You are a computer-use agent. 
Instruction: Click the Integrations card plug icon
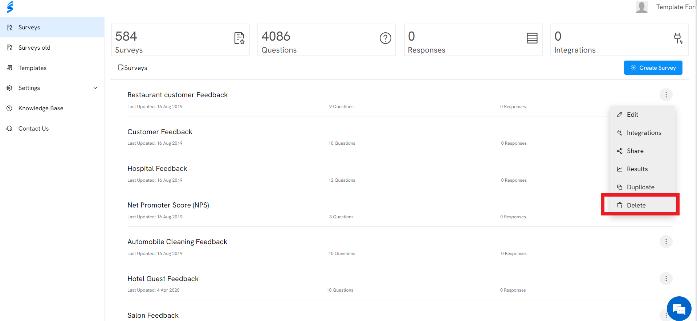coord(678,38)
